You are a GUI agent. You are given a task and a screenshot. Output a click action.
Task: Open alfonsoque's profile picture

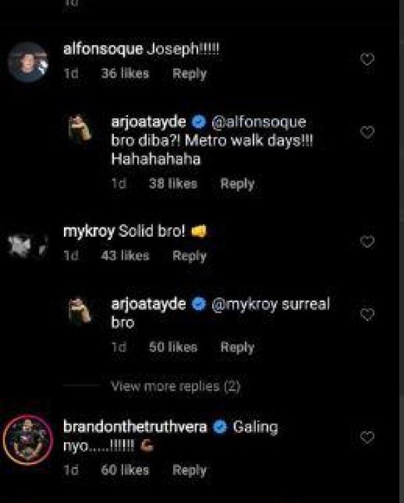point(28,63)
